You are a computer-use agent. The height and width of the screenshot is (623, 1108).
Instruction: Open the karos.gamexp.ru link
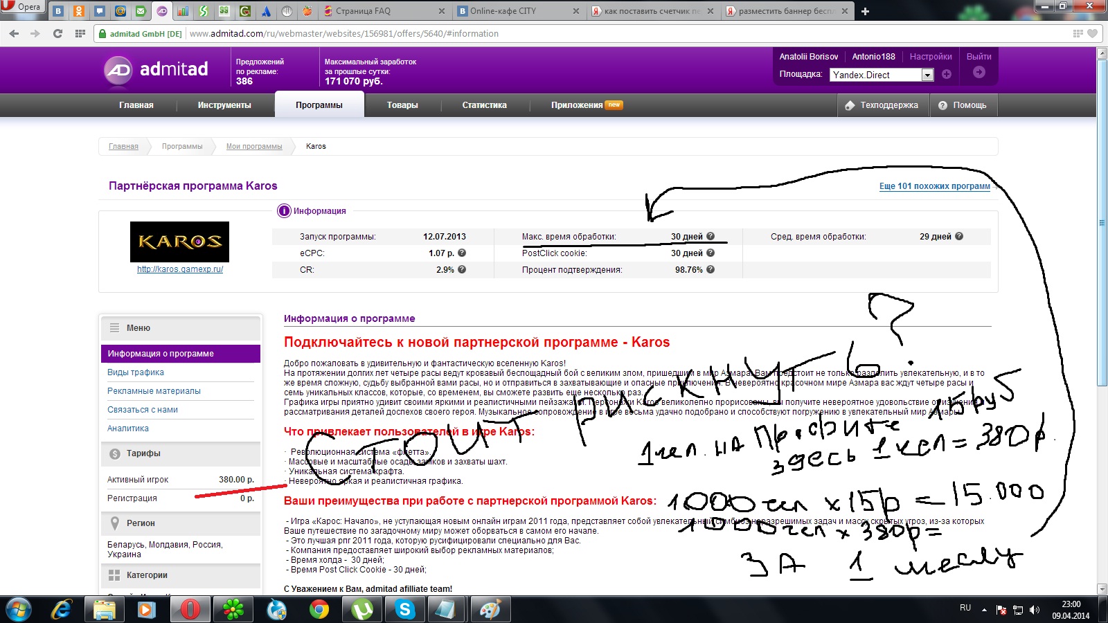(180, 269)
